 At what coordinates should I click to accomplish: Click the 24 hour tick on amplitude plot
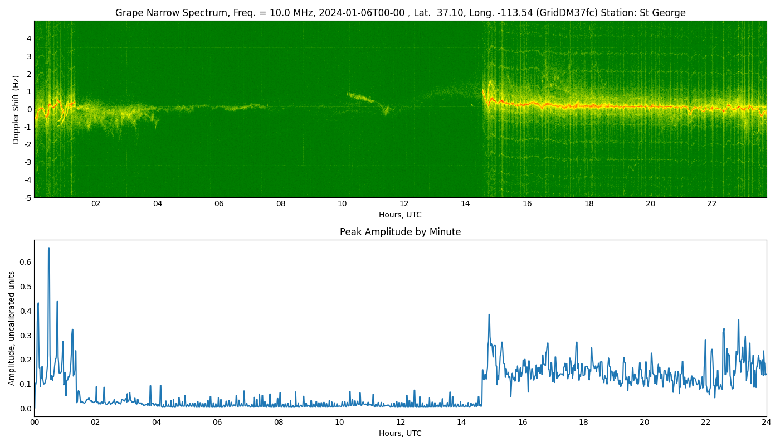pos(767,422)
